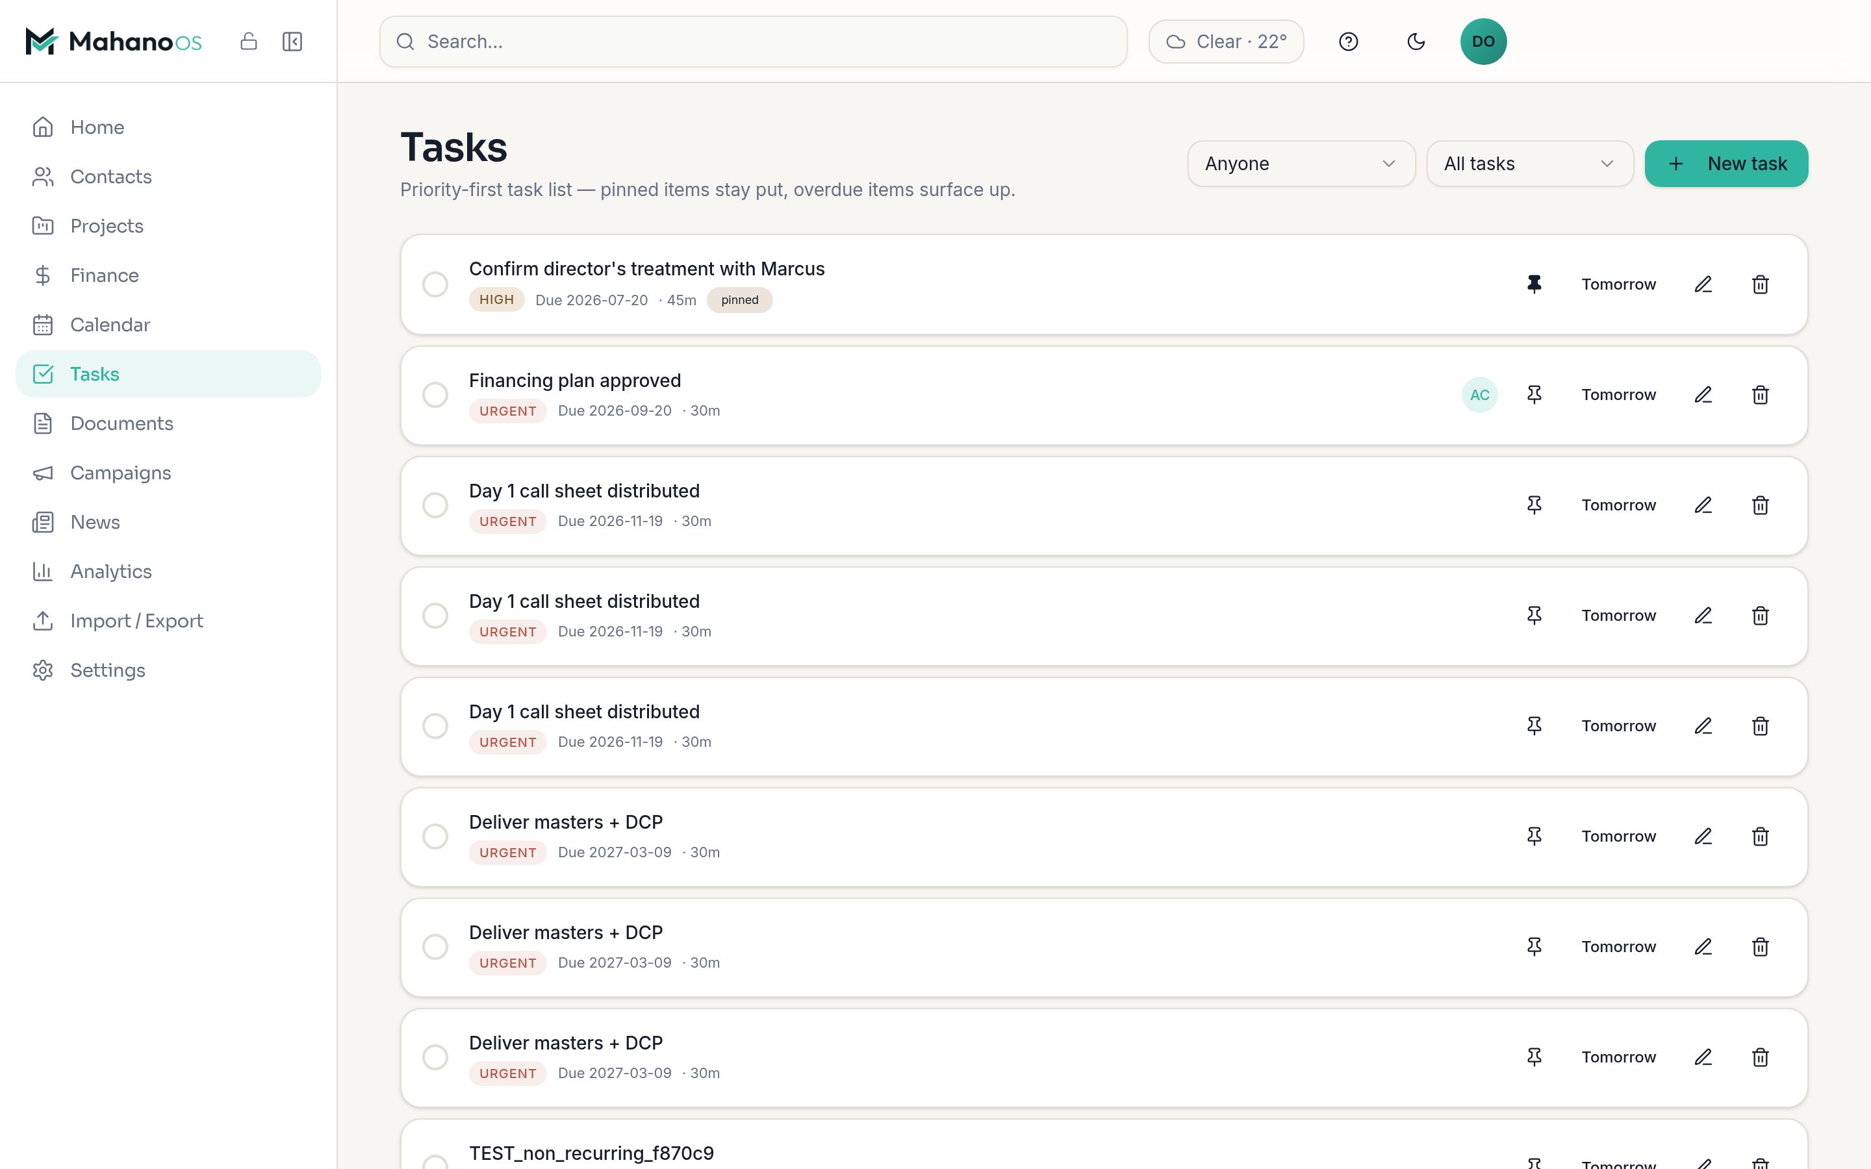1871x1169 pixels.
Task: Click the MahanoOS logo
Action: tap(114, 41)
